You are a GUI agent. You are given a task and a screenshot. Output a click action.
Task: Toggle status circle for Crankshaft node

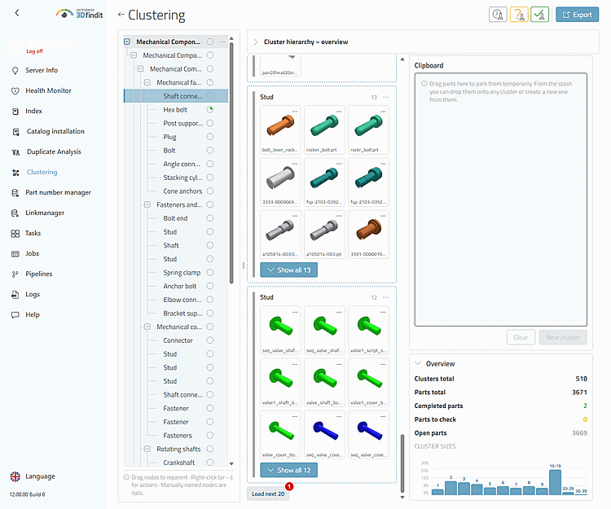click(x=210, y=463)
